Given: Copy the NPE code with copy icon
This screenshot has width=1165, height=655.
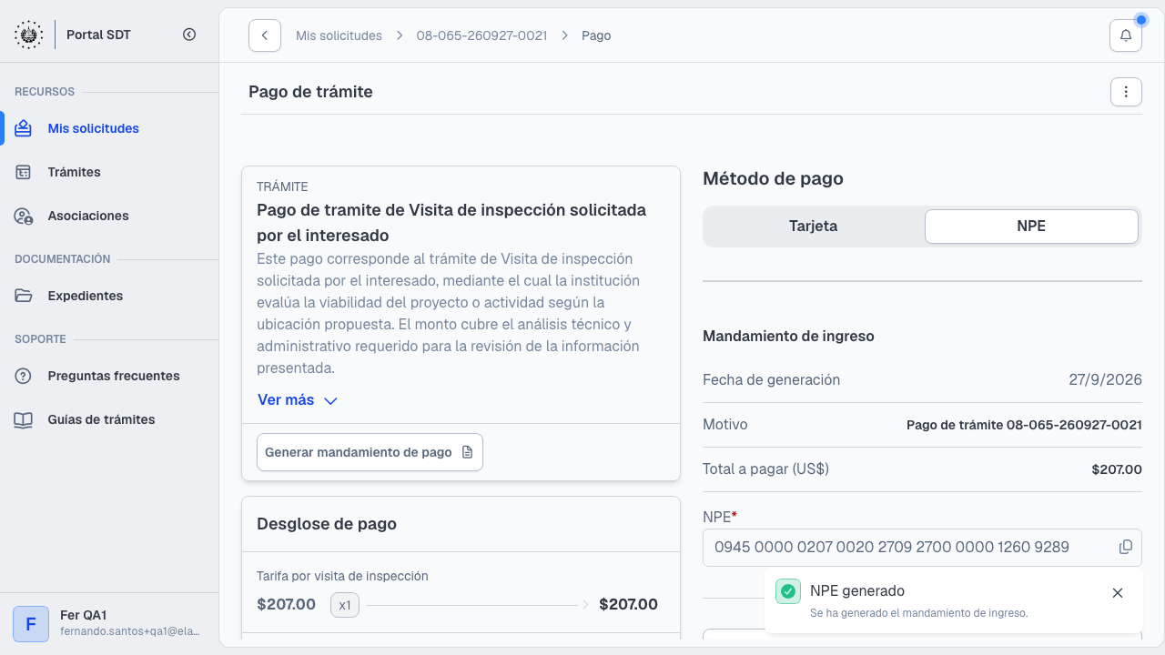Looking at the screenshot, I should click(1126, 547).
